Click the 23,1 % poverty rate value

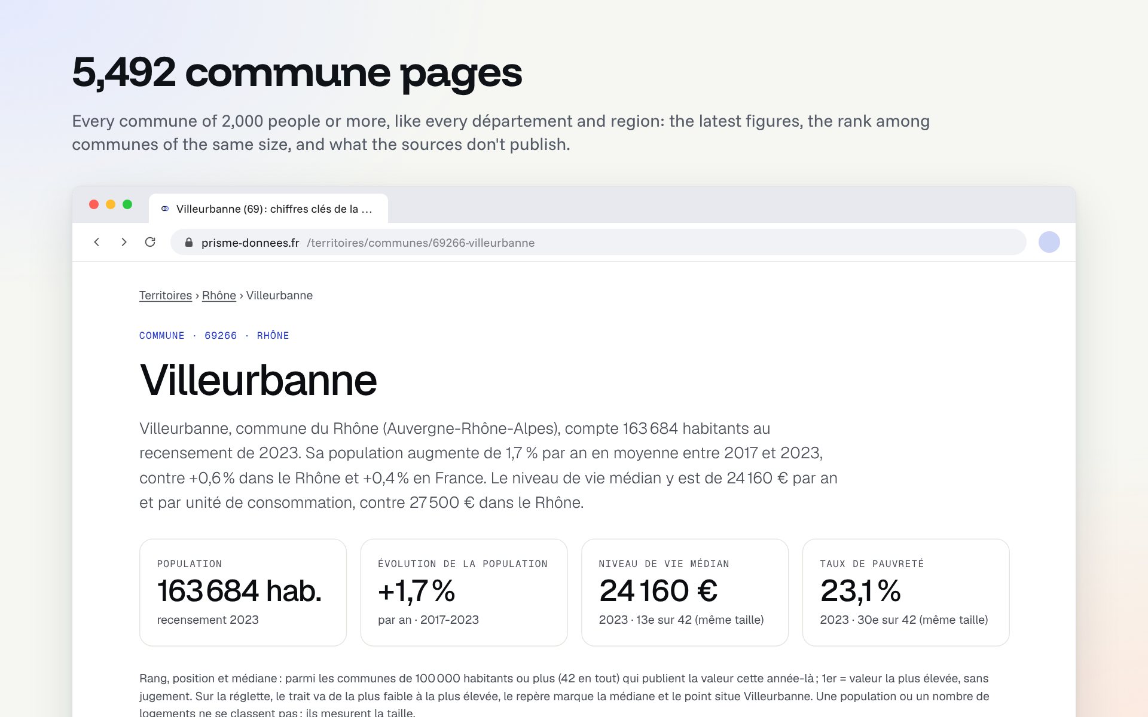pyautogui.click(x=860, y=591)
